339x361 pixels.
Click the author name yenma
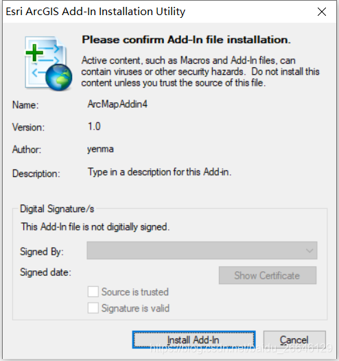[100, 149]
